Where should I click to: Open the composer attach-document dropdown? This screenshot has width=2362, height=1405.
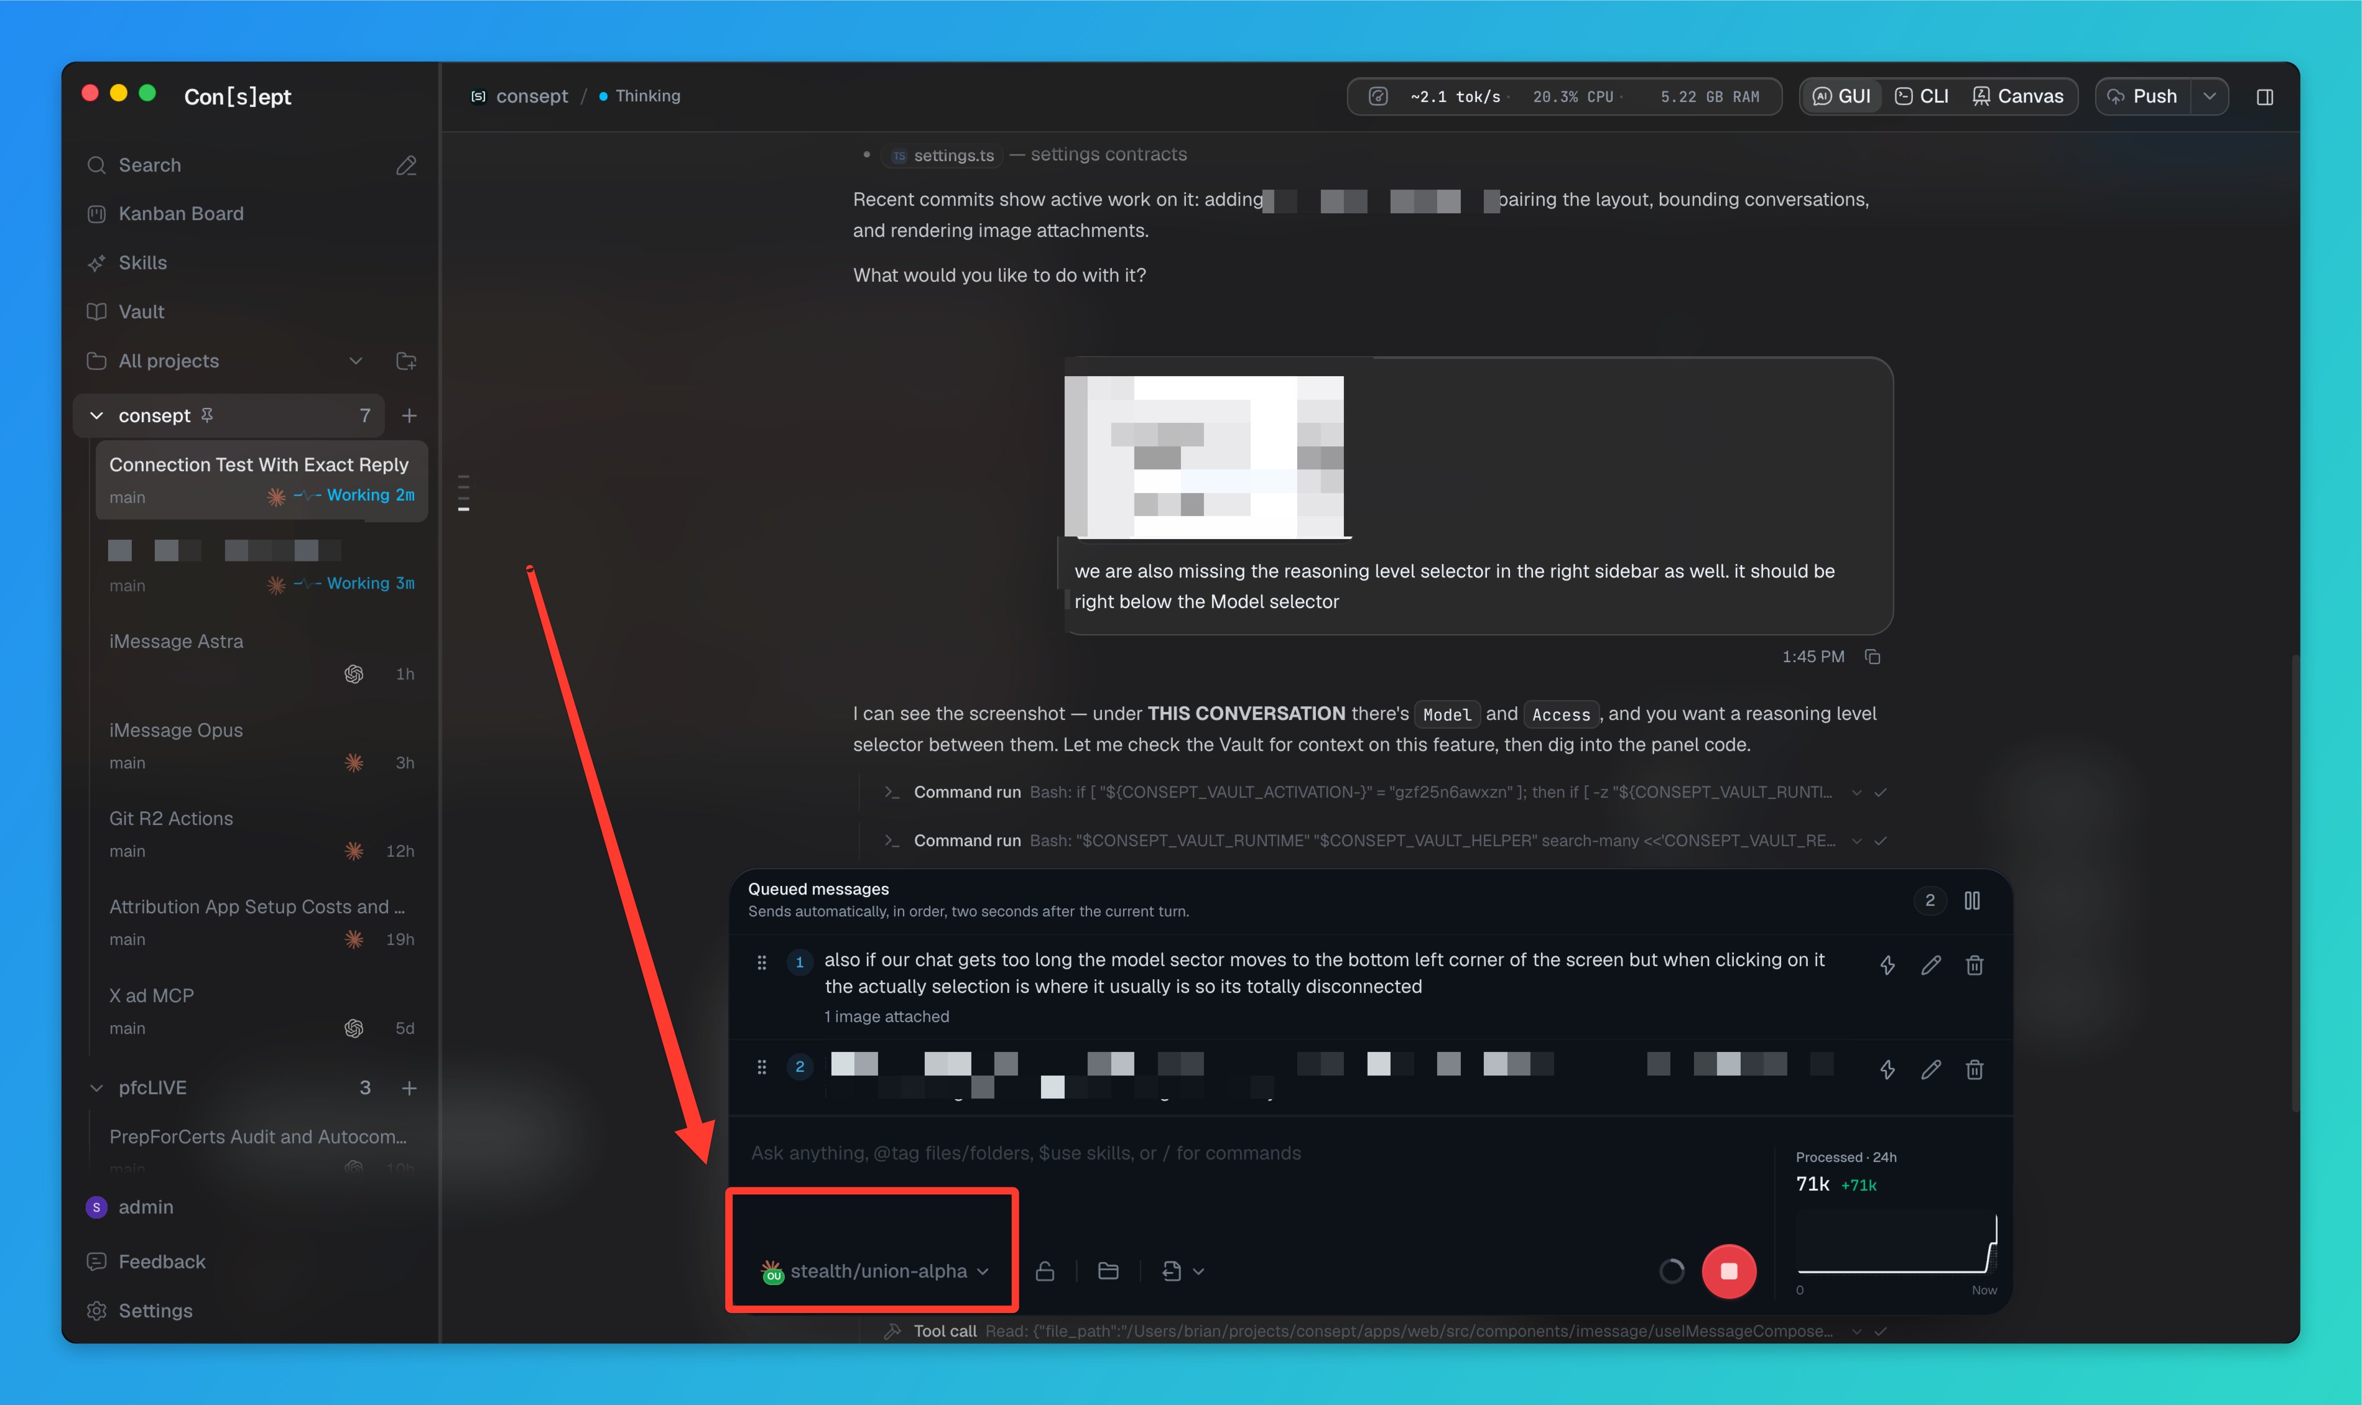(x=1183, y=1271)
